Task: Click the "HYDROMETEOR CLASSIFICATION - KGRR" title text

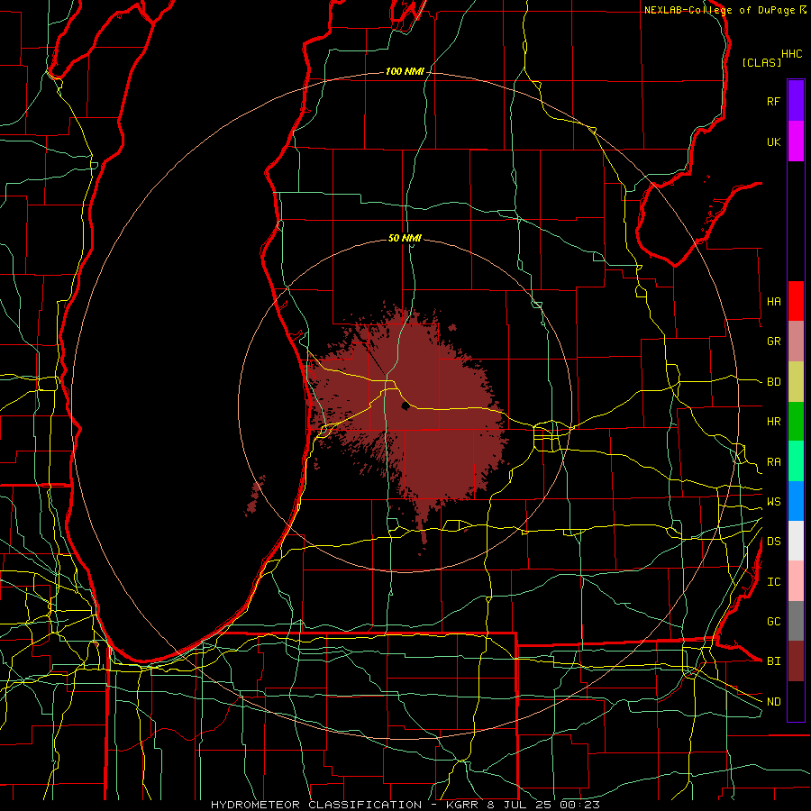Action: 347,805
